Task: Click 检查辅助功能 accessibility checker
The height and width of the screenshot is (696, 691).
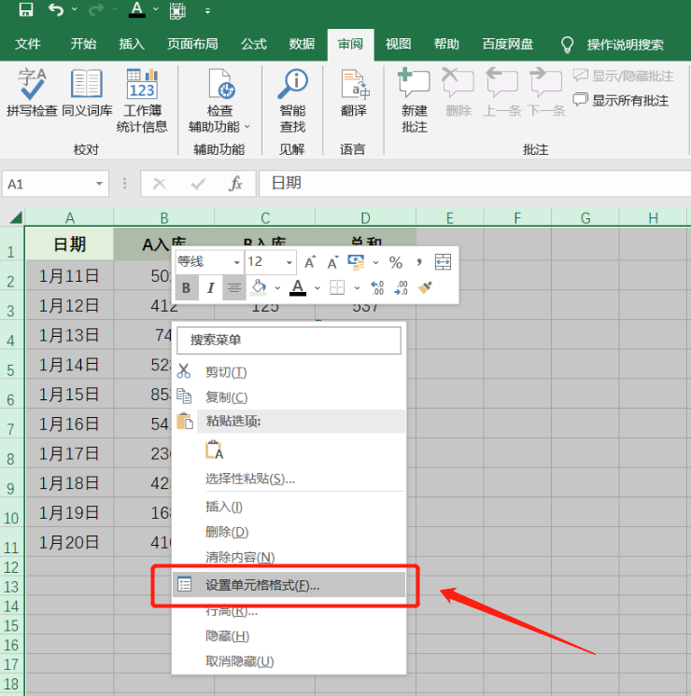Action: [x=219, y=101]
